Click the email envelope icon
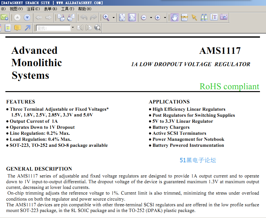 pos(4,17)
